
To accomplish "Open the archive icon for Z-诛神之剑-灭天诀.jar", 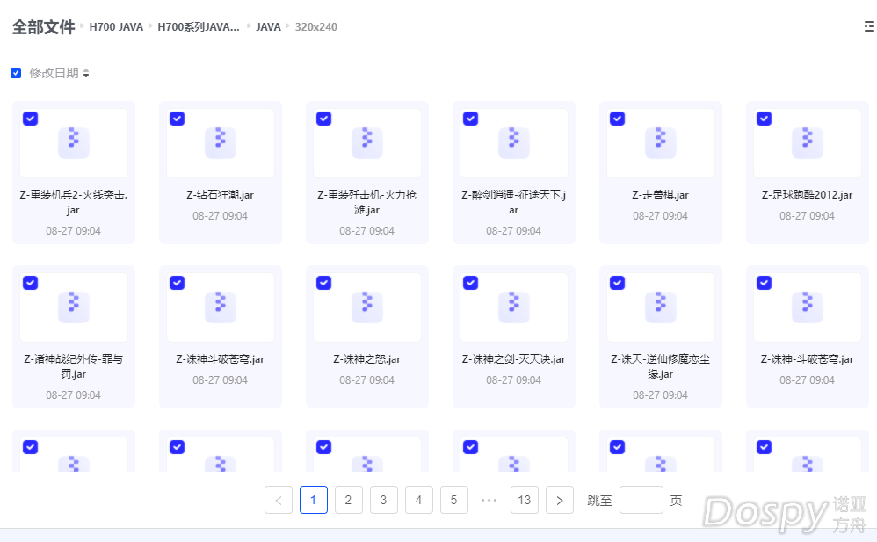I will click(514, 307).
